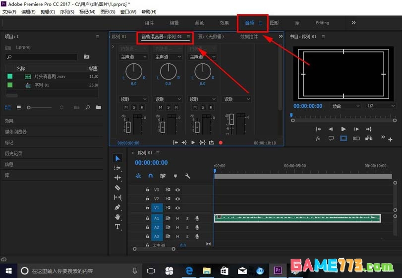Switch Project panel to List View
Viewport: 402px width, 278px height.
tap(8, 107)
